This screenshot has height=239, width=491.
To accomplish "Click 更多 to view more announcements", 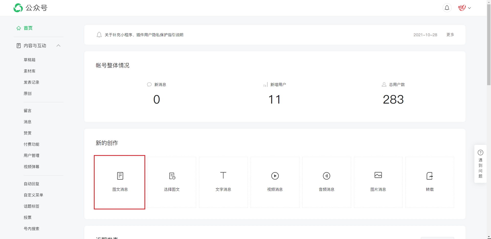I will pyautogui.click(x=450, y=35).
